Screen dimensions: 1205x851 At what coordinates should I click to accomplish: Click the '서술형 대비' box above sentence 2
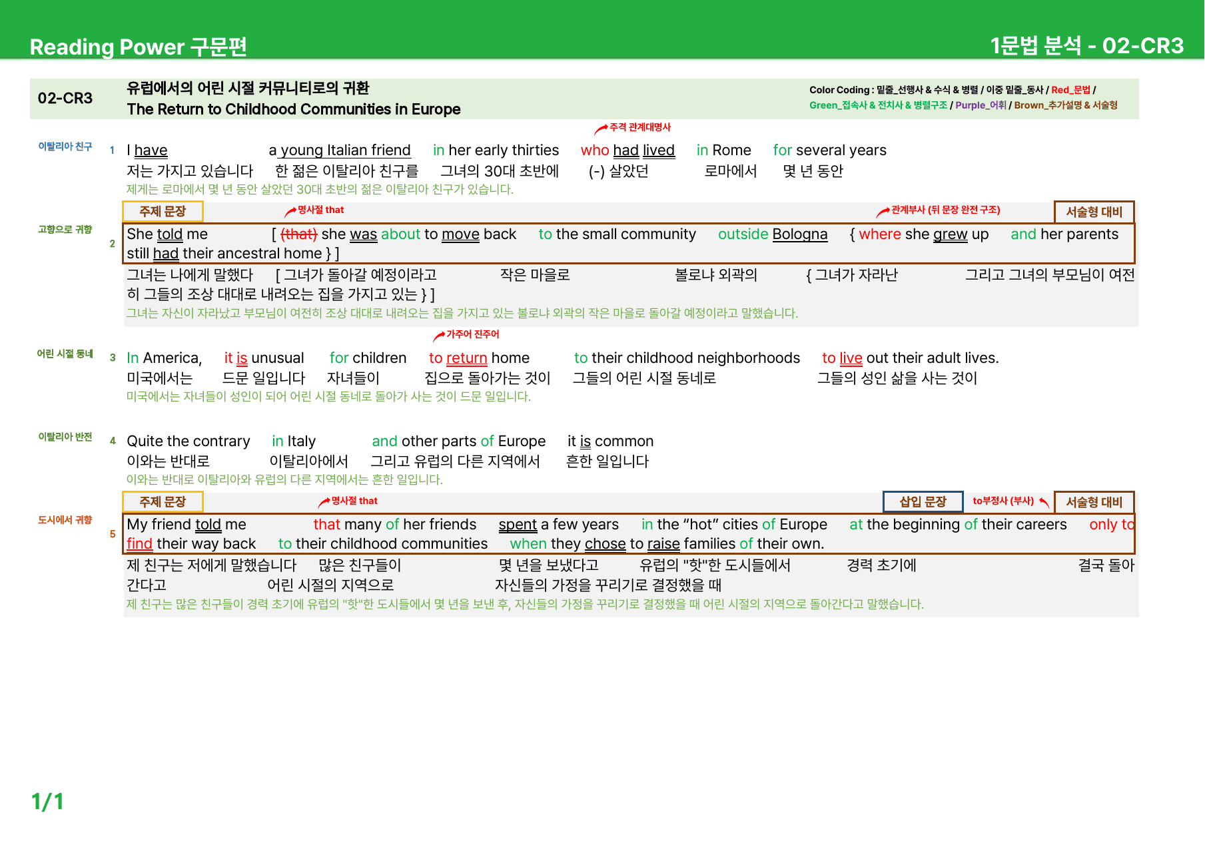[x=1094, y=212]
